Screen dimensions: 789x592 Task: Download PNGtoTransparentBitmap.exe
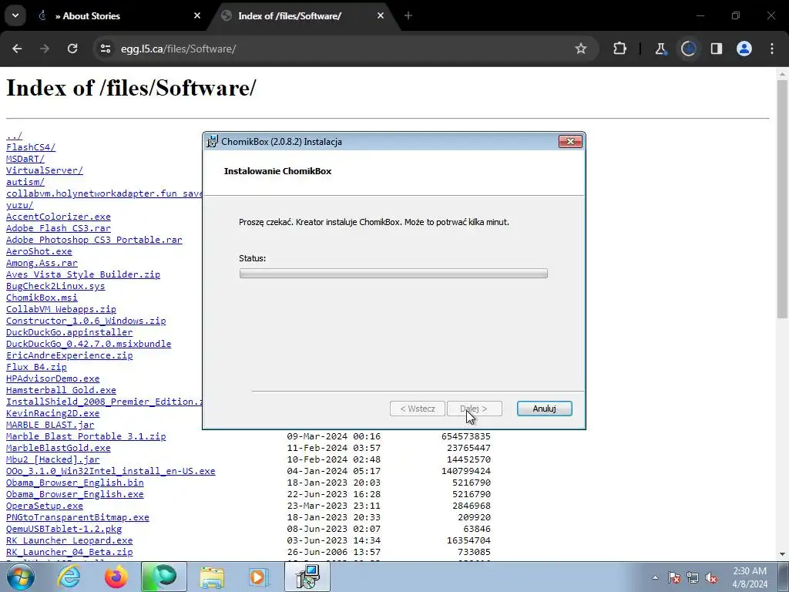click(78, 517)
